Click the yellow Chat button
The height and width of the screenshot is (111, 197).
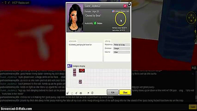[125, 92]
